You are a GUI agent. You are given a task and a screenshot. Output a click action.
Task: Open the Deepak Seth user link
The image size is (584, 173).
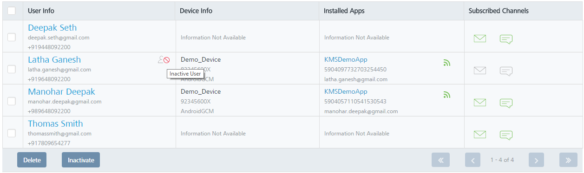pos(52,28)
